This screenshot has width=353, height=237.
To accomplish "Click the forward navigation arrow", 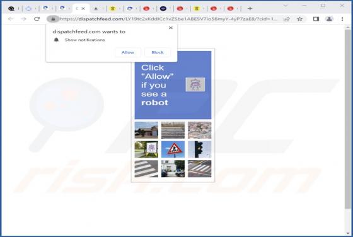I will pyautogui.click(x=24, y=19).
